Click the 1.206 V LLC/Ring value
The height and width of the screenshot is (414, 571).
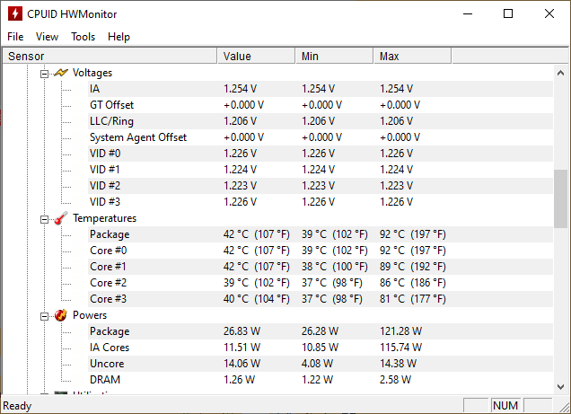point(240,121)
